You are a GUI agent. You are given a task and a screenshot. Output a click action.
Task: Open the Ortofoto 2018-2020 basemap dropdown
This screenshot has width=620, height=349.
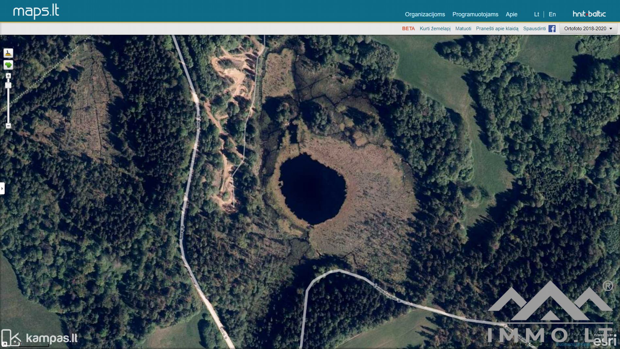588,28
